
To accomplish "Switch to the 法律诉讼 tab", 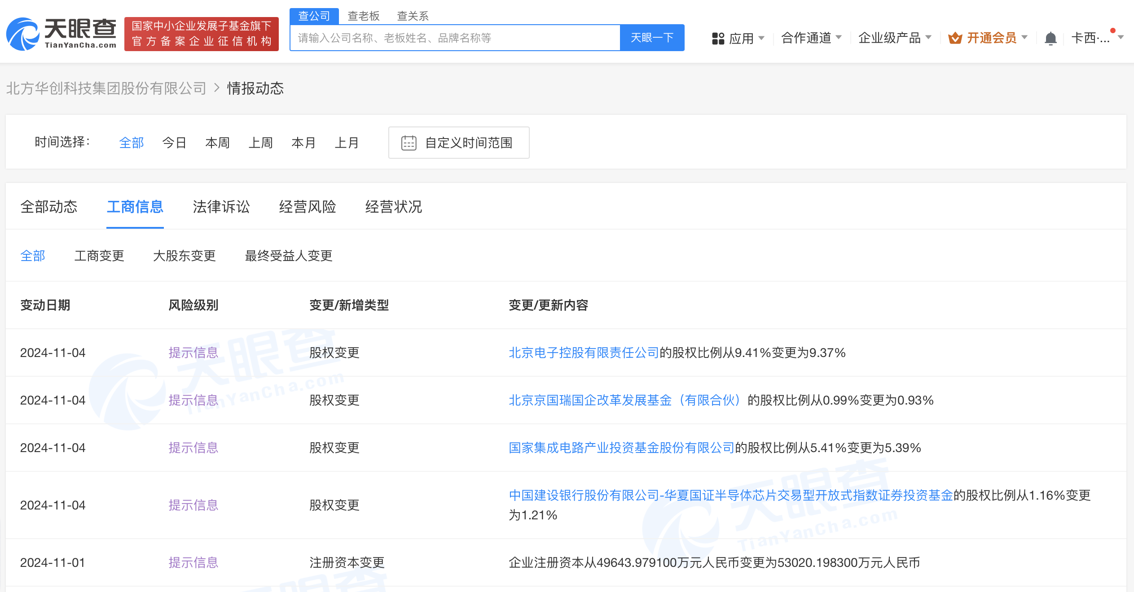I will pyautogui.click(x=221, y=207).
